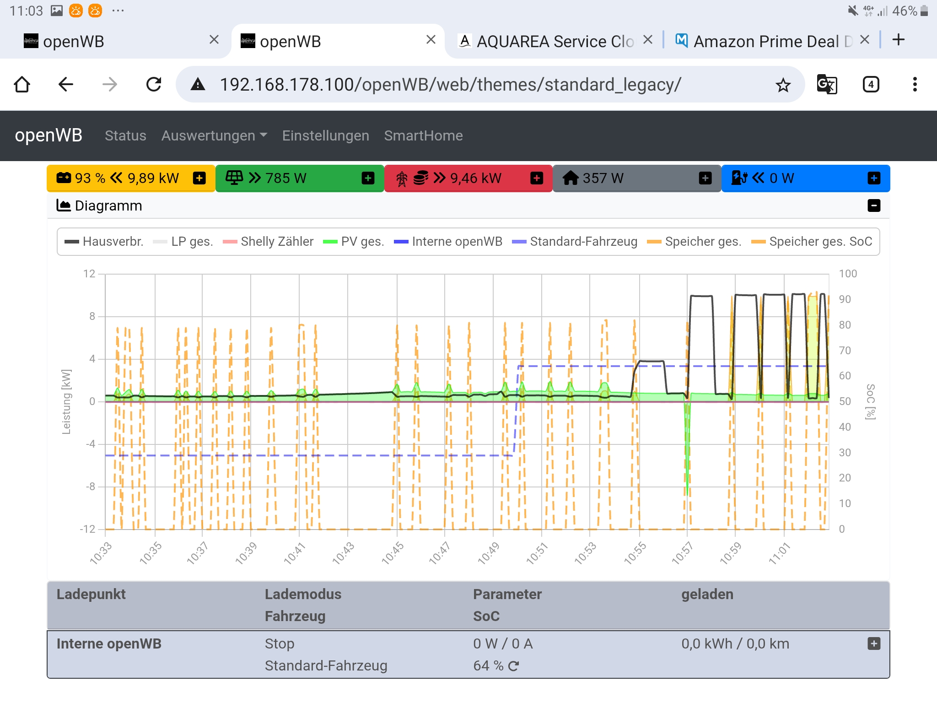Navigate to the Status page
The image size is (937, 703).
(125, 135)
